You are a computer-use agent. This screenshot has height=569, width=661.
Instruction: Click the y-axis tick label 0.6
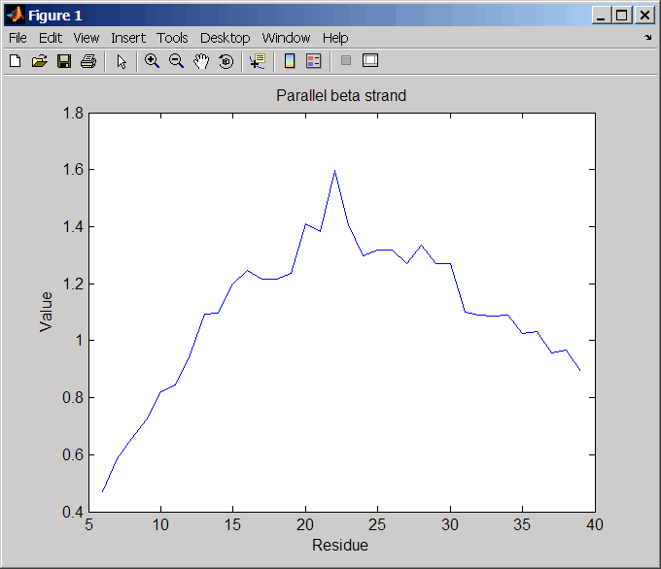tap(73, 454)
